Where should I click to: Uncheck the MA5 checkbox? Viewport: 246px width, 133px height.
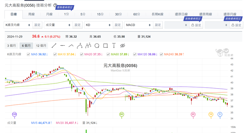[28, 54]
